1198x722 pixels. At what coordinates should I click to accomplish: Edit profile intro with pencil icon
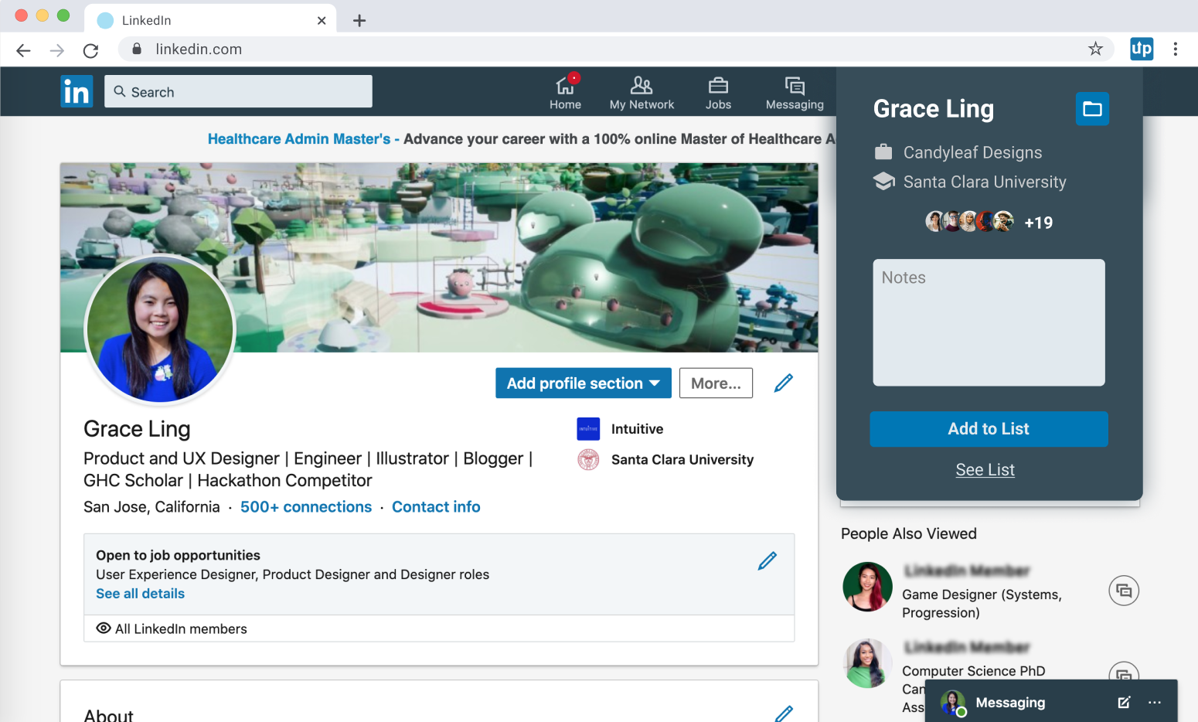(783, 383)
